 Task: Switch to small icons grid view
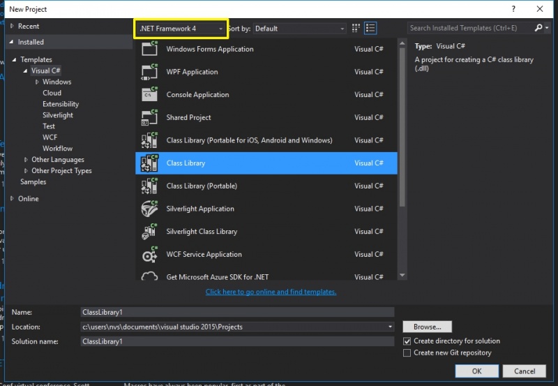tap(356, 28)
